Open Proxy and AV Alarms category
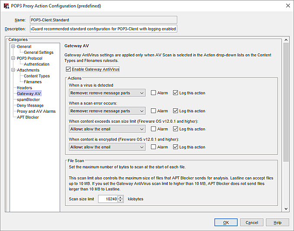Viewport: 294px width, 231px height. pyautogui.click(x=36, y=111)
